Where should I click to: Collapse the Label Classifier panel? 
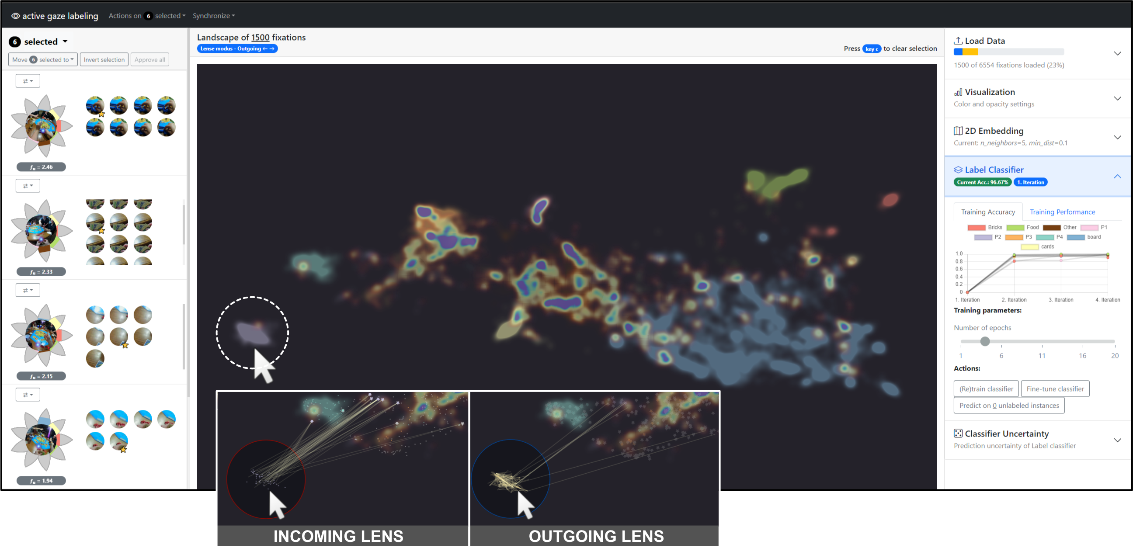(1117, 177)
